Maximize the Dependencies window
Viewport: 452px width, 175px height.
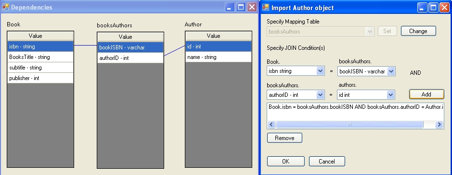(x=241, y=7)
